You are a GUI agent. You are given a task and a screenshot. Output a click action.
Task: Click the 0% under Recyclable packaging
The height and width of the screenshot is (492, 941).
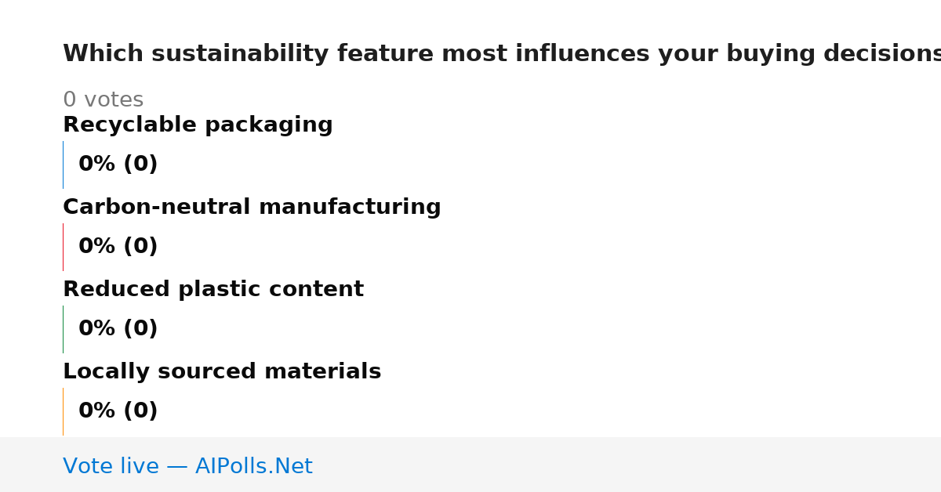(97, 165)
